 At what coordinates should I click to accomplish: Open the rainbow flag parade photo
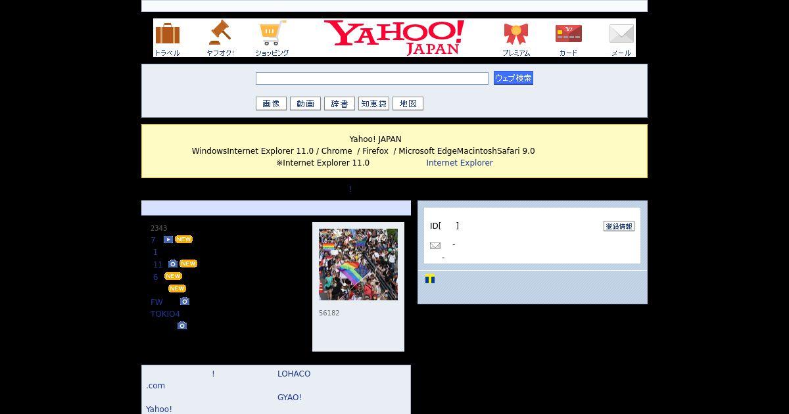tap(358, 264)
